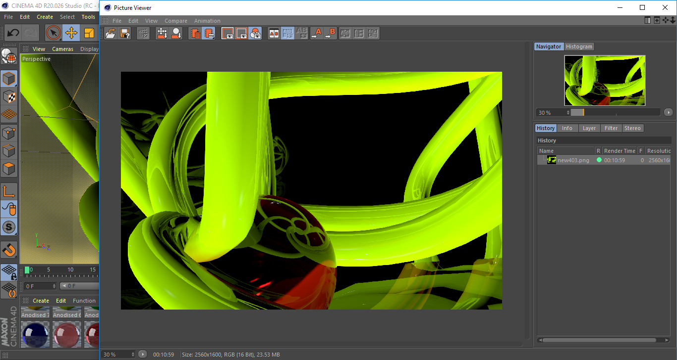This screenshot has width=677, height=360.
Task: Toggle the grayed AB eye icon
Action: click(301, 33)
